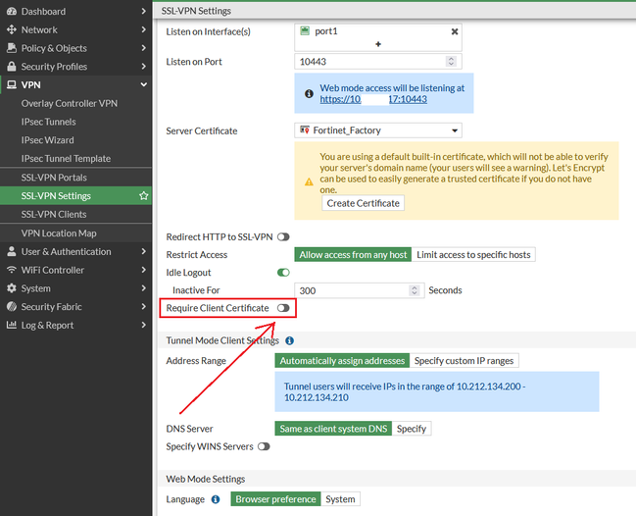Select Limit access to specific hosts
The image size is (636, 516).
473,254
